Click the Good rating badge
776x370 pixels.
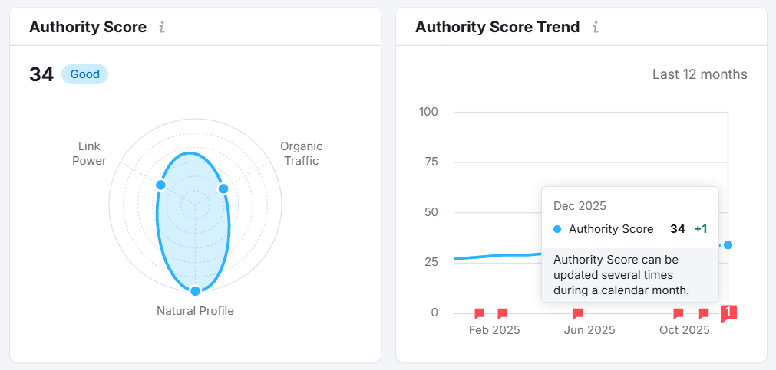point(85,74)
